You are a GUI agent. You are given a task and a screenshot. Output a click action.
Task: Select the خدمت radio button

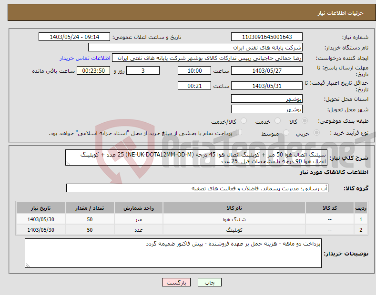tap(277, 121)
